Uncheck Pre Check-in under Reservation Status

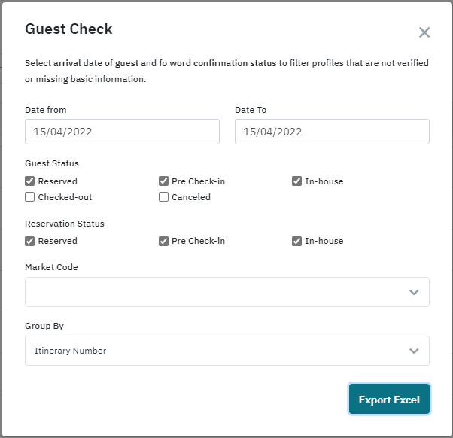[164, 242]
